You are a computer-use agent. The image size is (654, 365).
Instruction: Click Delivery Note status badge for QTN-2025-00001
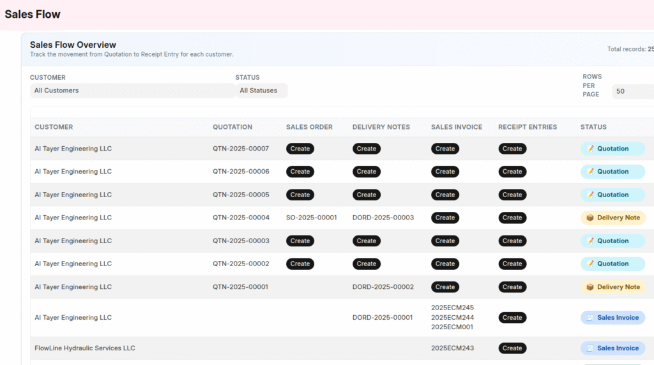tap(612, 287)
